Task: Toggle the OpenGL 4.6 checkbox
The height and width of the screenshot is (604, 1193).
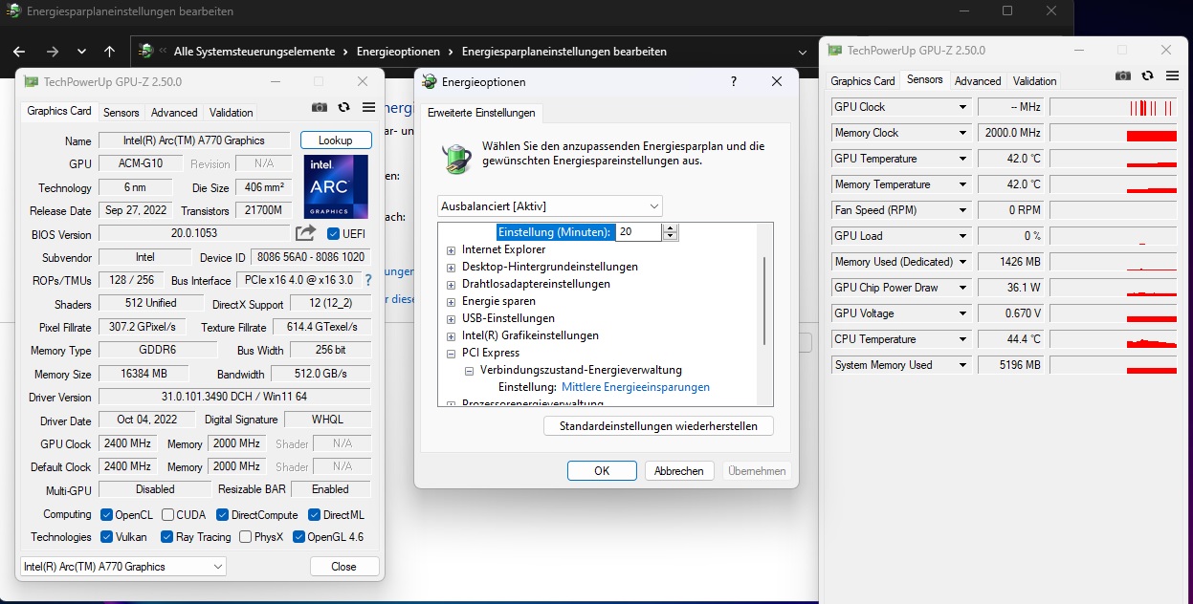Action: coord(298,536)
